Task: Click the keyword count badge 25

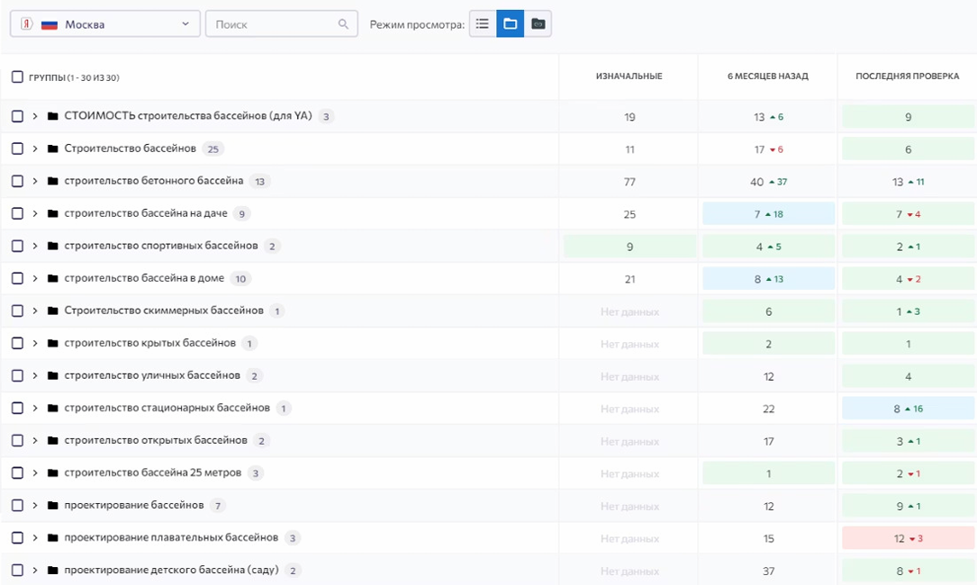Action: tap(213, 148)
